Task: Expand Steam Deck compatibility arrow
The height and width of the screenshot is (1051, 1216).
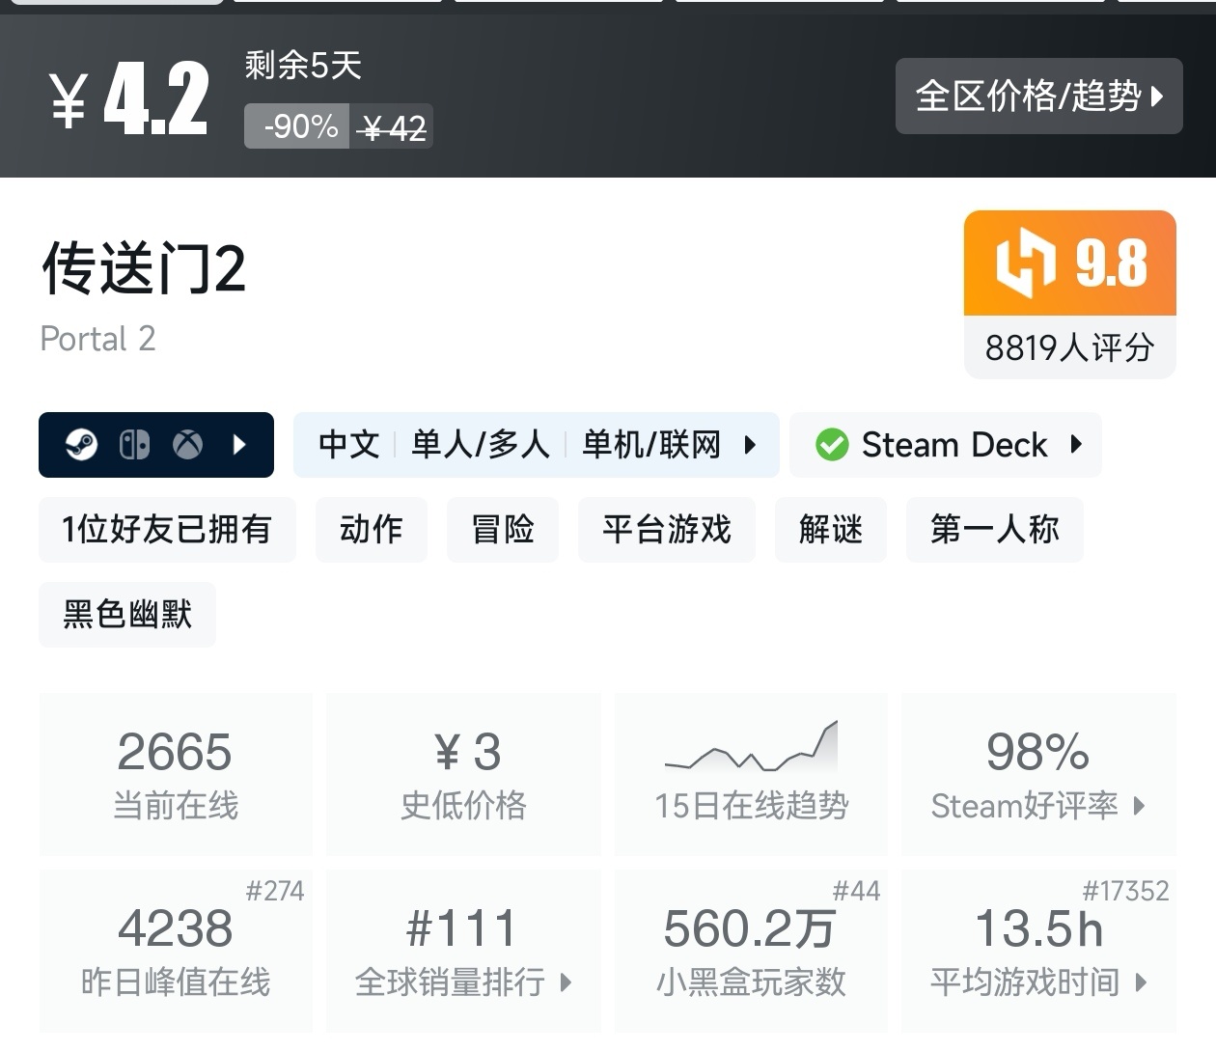Action: tap(1076, 445)
